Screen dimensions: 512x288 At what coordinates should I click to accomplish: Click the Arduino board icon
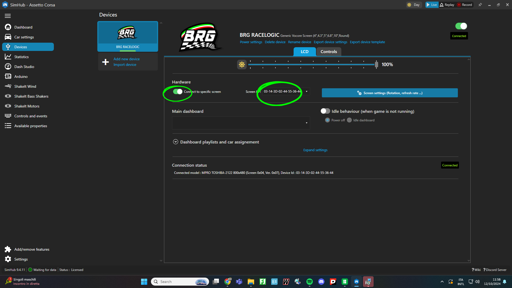click(8, 77)
